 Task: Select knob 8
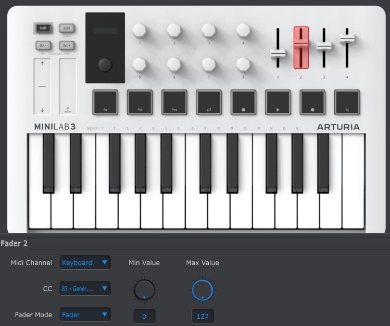click(243, 65)
